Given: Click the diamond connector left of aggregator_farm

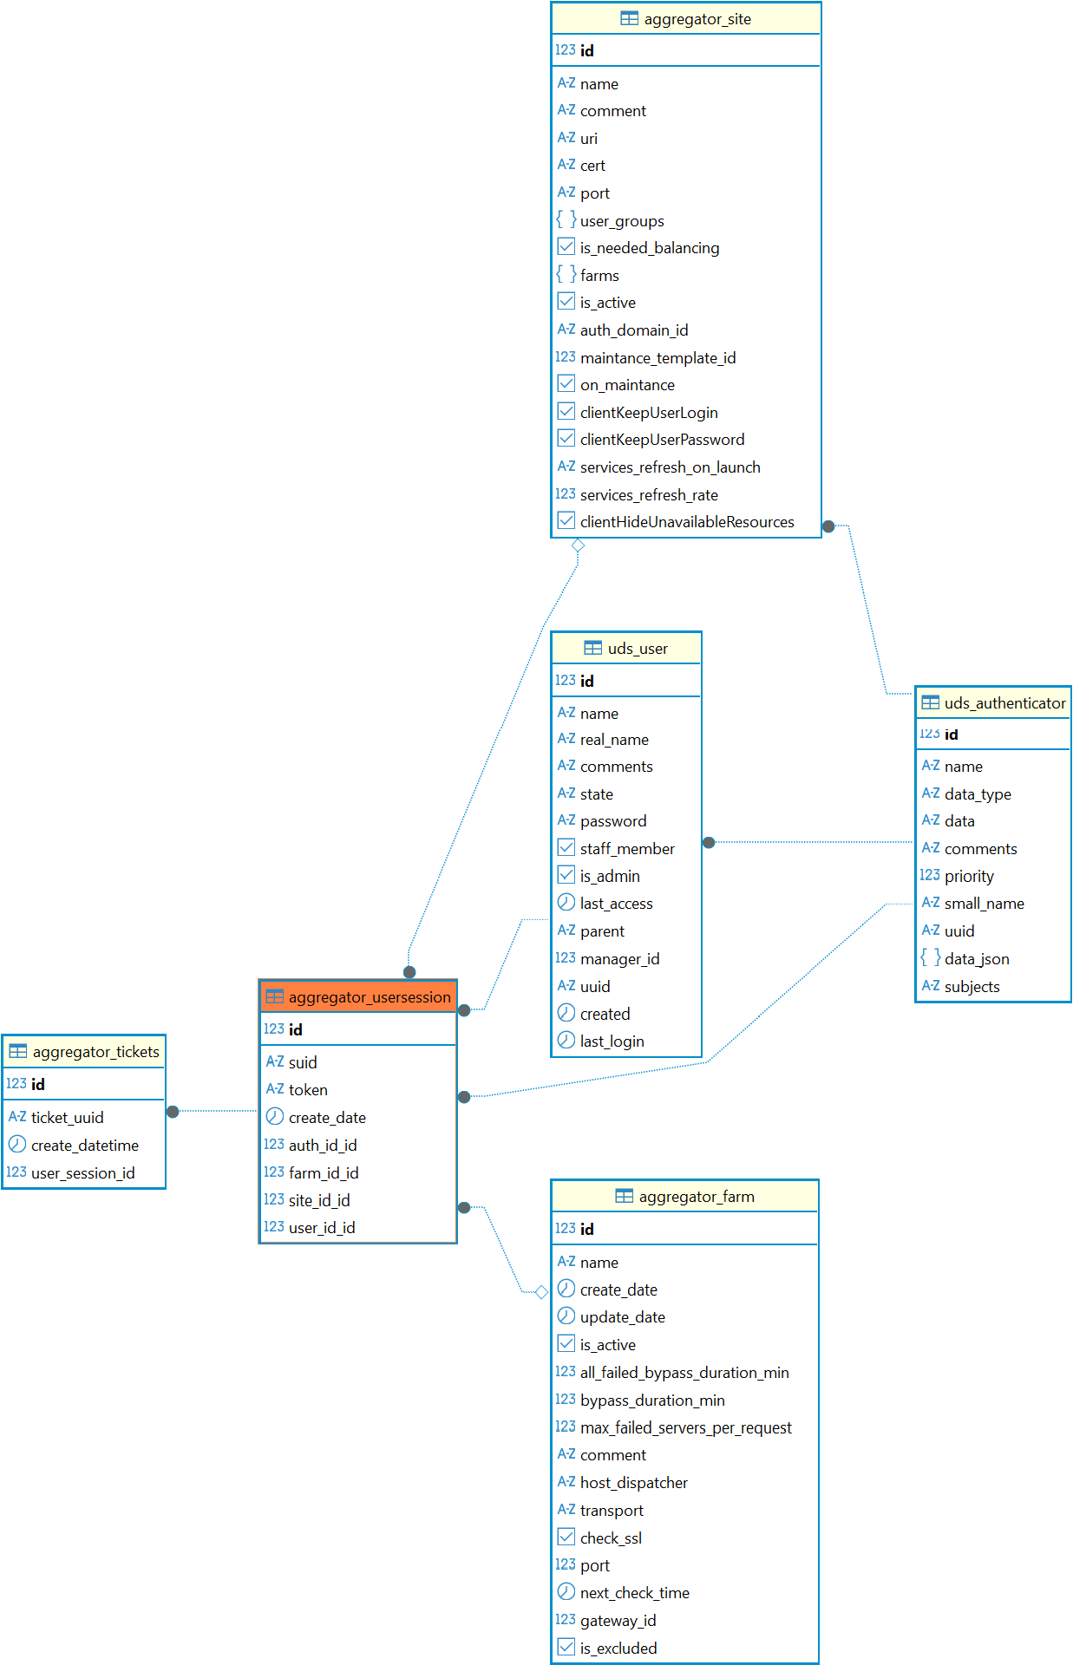Looking at the screenshot, I should tap(541, 1292).
